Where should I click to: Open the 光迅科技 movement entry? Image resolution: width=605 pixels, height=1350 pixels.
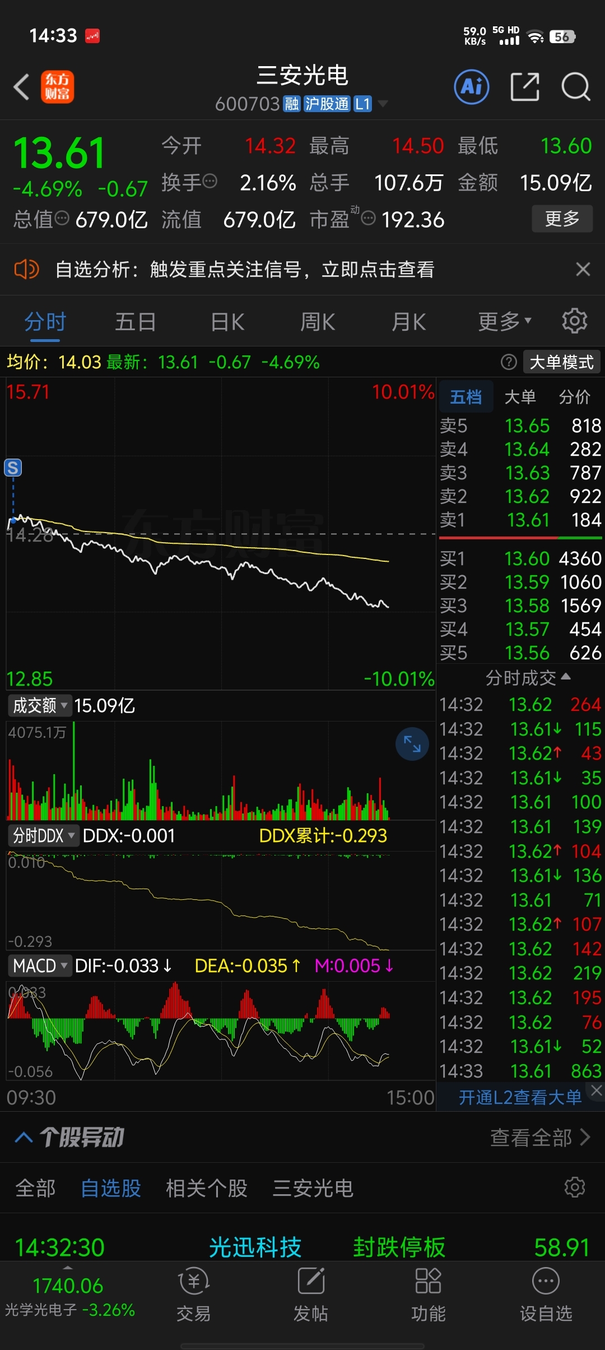(x=302, y=1248)
